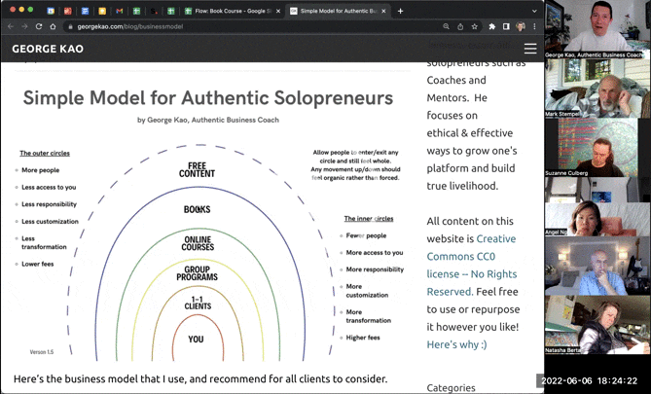Click the "Version 1.5" label

click(42, 352)
